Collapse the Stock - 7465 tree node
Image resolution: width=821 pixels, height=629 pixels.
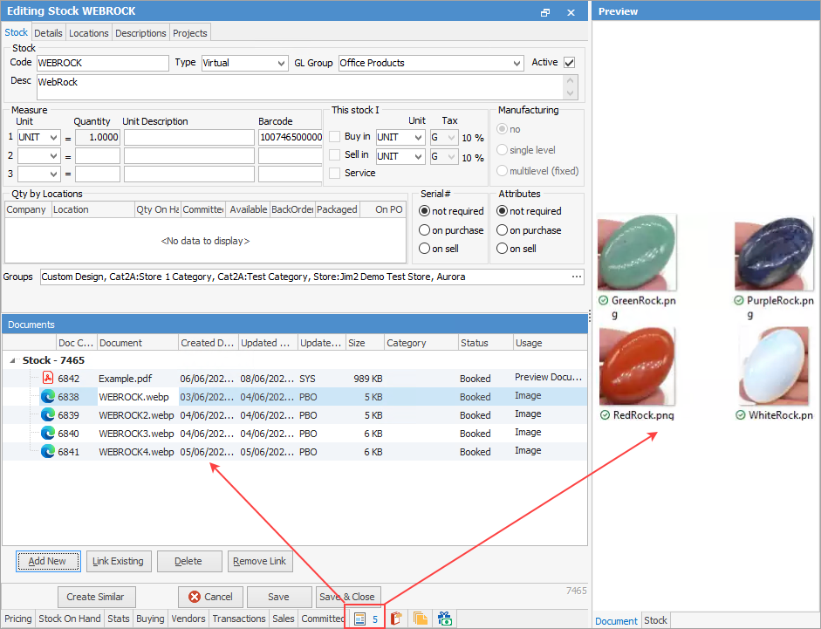coord(13,360)
